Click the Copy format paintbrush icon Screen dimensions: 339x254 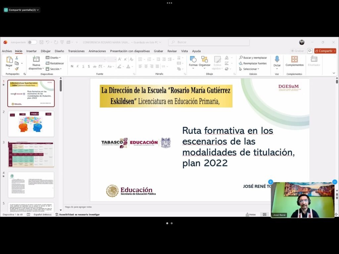tap(17, 69)
